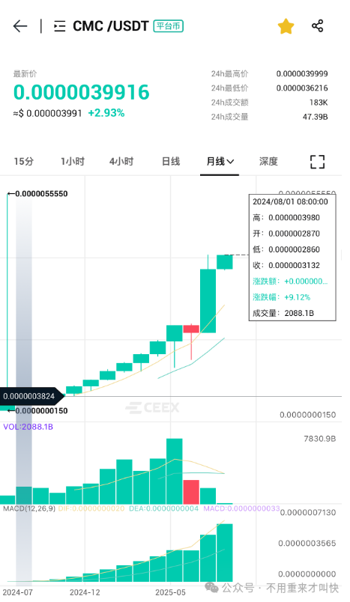Tap the share icon
The width and height of the screenshot is (350, 602).
coord(317,25)
